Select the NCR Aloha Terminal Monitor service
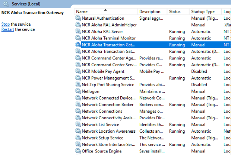Screen dimensions: 231x155 tap(108, 38)
